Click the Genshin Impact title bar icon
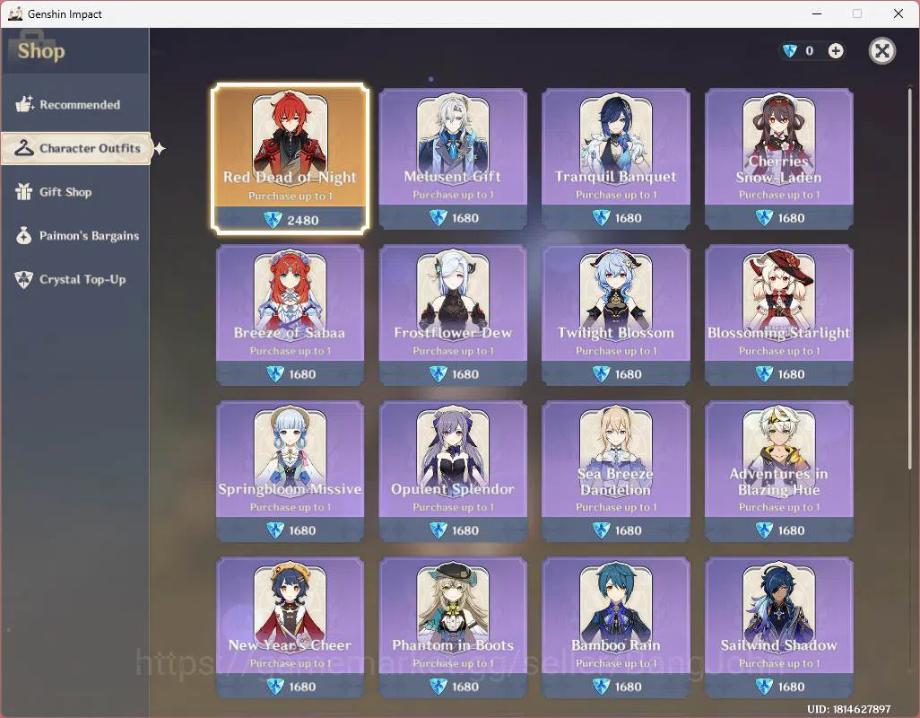Image resolution: width=920 pixels, height=718 pixels. click(15, 13)
